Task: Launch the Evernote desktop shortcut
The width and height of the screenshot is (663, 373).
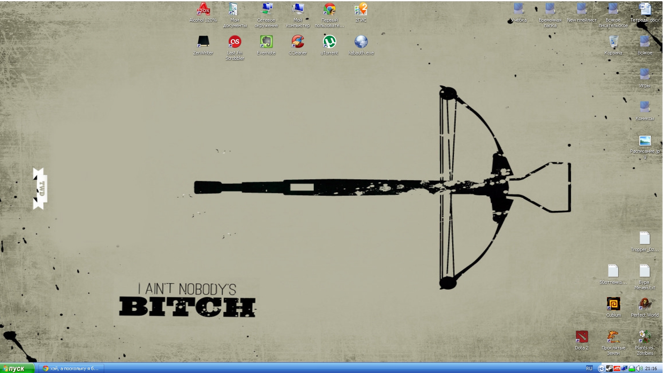Action: [266, 45]
